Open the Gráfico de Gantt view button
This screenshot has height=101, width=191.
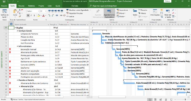pos(5,14)
